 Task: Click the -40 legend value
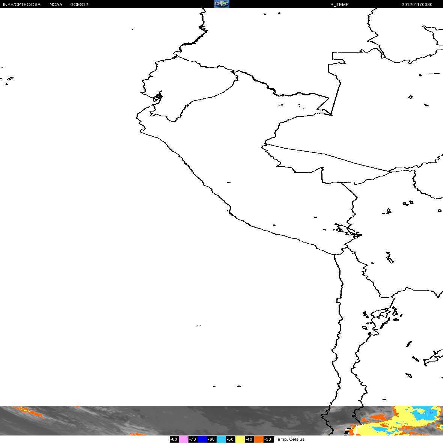coord(249,439)
